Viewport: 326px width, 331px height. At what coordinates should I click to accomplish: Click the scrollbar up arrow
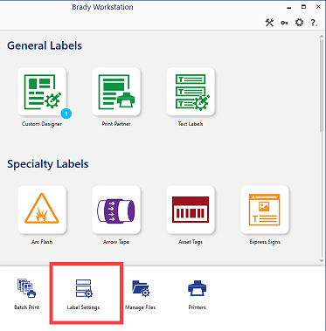(322, 35)
